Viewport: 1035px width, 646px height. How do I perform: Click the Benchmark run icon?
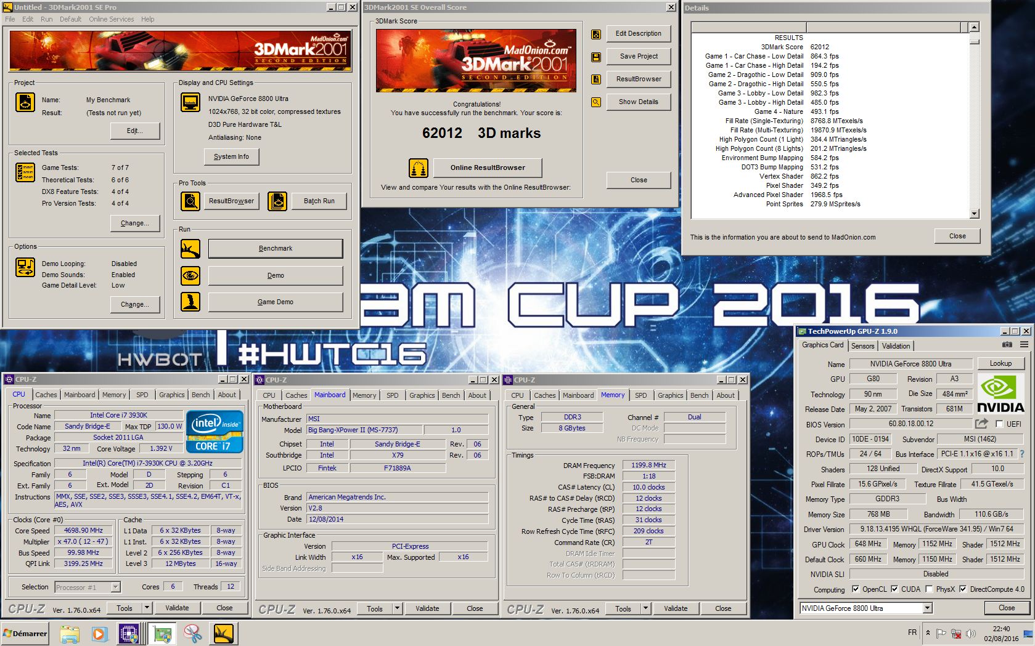190,249
